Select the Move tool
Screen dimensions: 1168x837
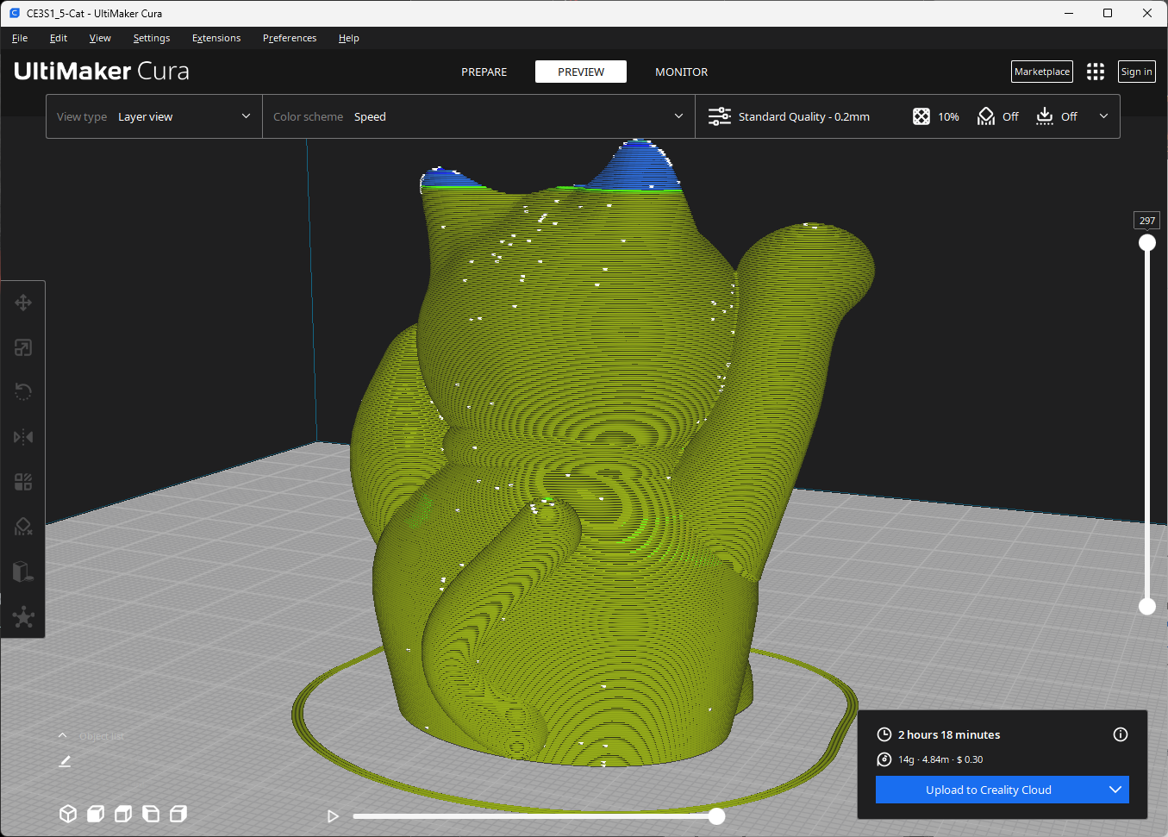click(x=22, y=303)
